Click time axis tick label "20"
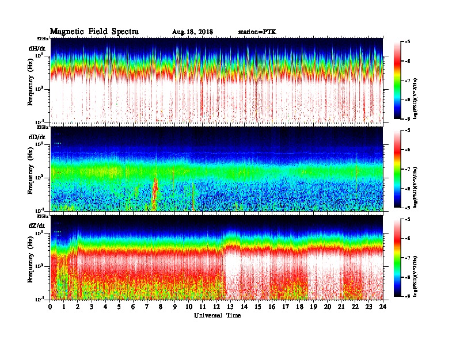 tap(328, 307)
